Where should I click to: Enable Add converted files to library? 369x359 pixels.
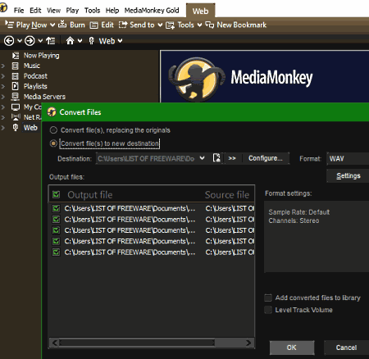(x=268, y=298)
